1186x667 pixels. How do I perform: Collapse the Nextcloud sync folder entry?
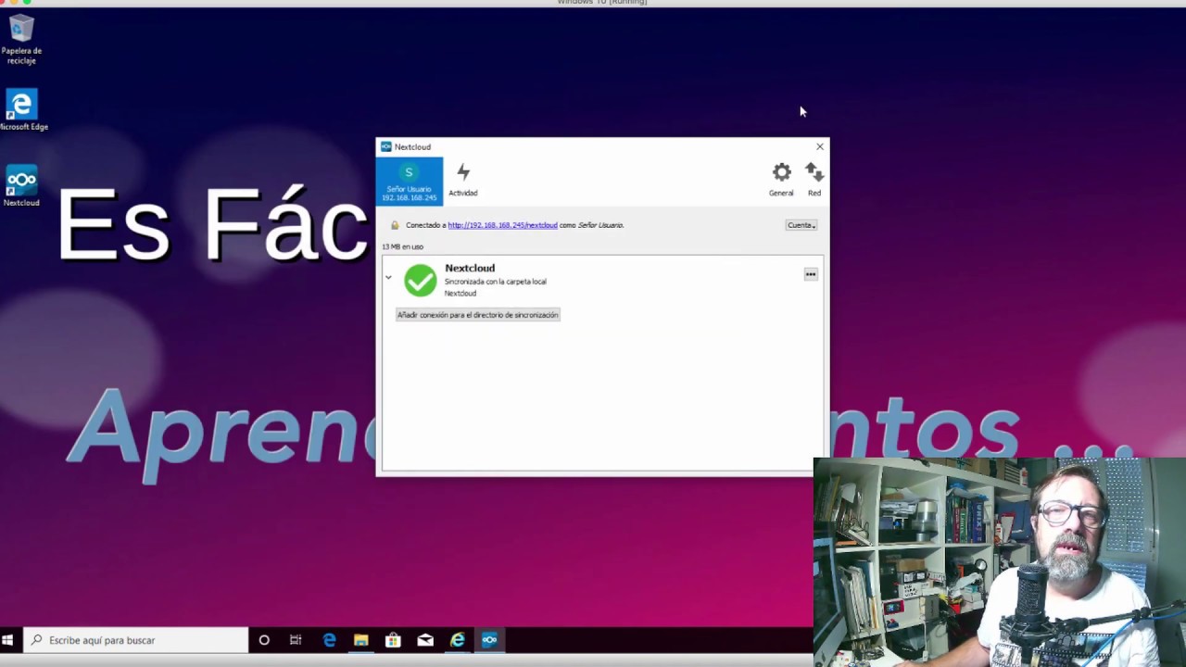388,277
